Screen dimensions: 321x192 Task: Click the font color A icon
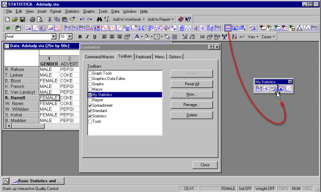pyautogui.click(x=137, y=37)
